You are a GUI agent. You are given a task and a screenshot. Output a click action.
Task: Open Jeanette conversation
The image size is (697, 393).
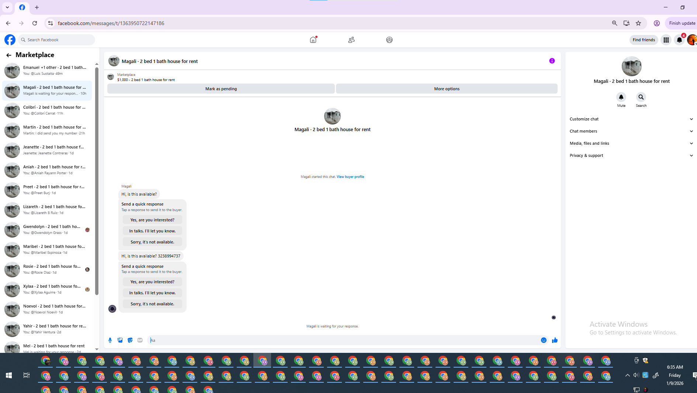coord(47,150)
